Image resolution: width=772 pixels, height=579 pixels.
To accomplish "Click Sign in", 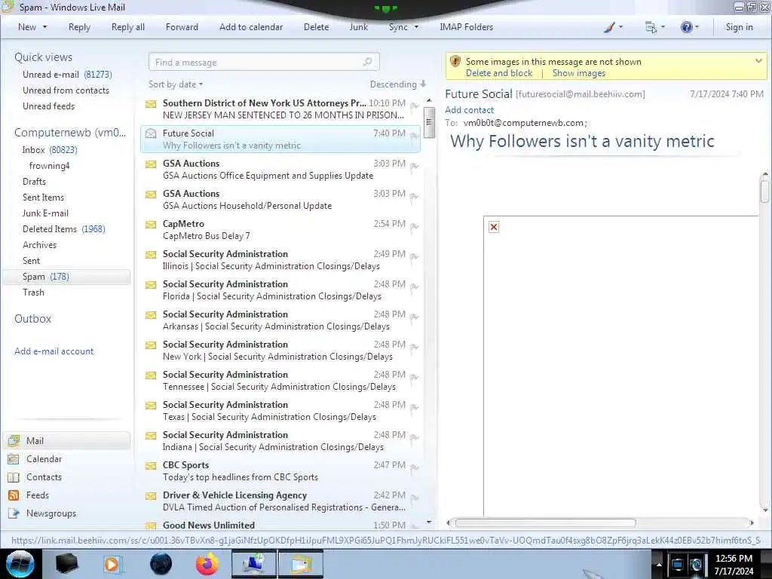I will (739, 27).
